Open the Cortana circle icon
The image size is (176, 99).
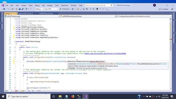click(54, 97)
